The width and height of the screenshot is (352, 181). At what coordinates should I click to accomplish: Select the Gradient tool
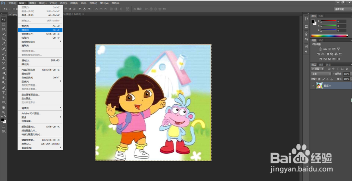click(x=4, y=73)
